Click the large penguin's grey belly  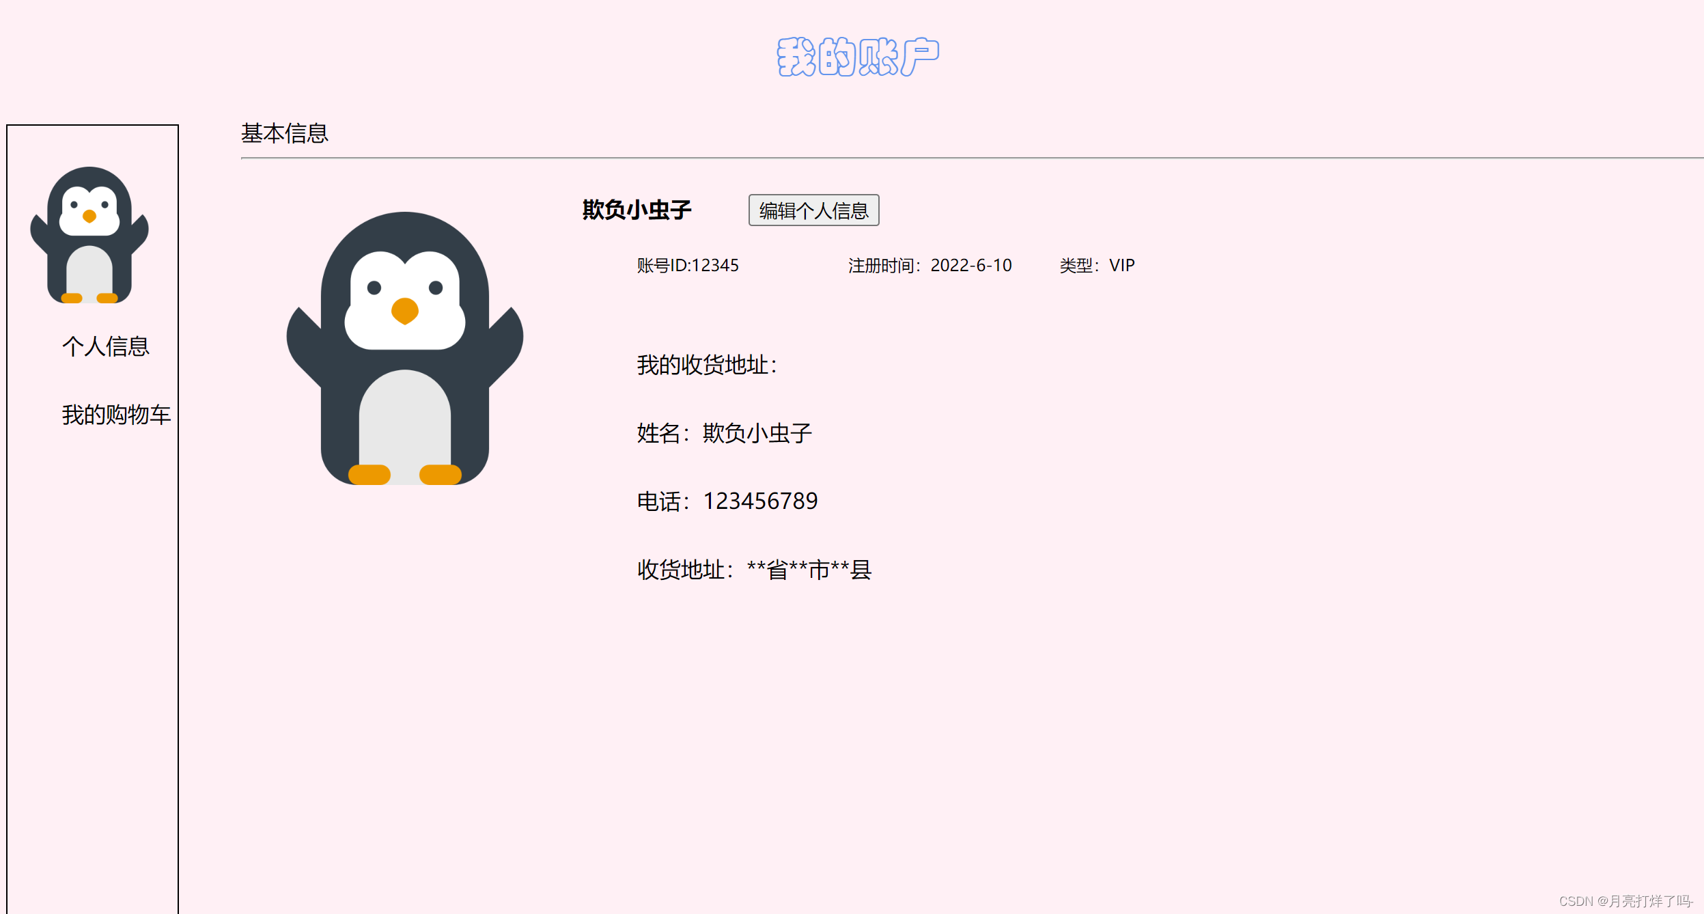coord(405,420)
